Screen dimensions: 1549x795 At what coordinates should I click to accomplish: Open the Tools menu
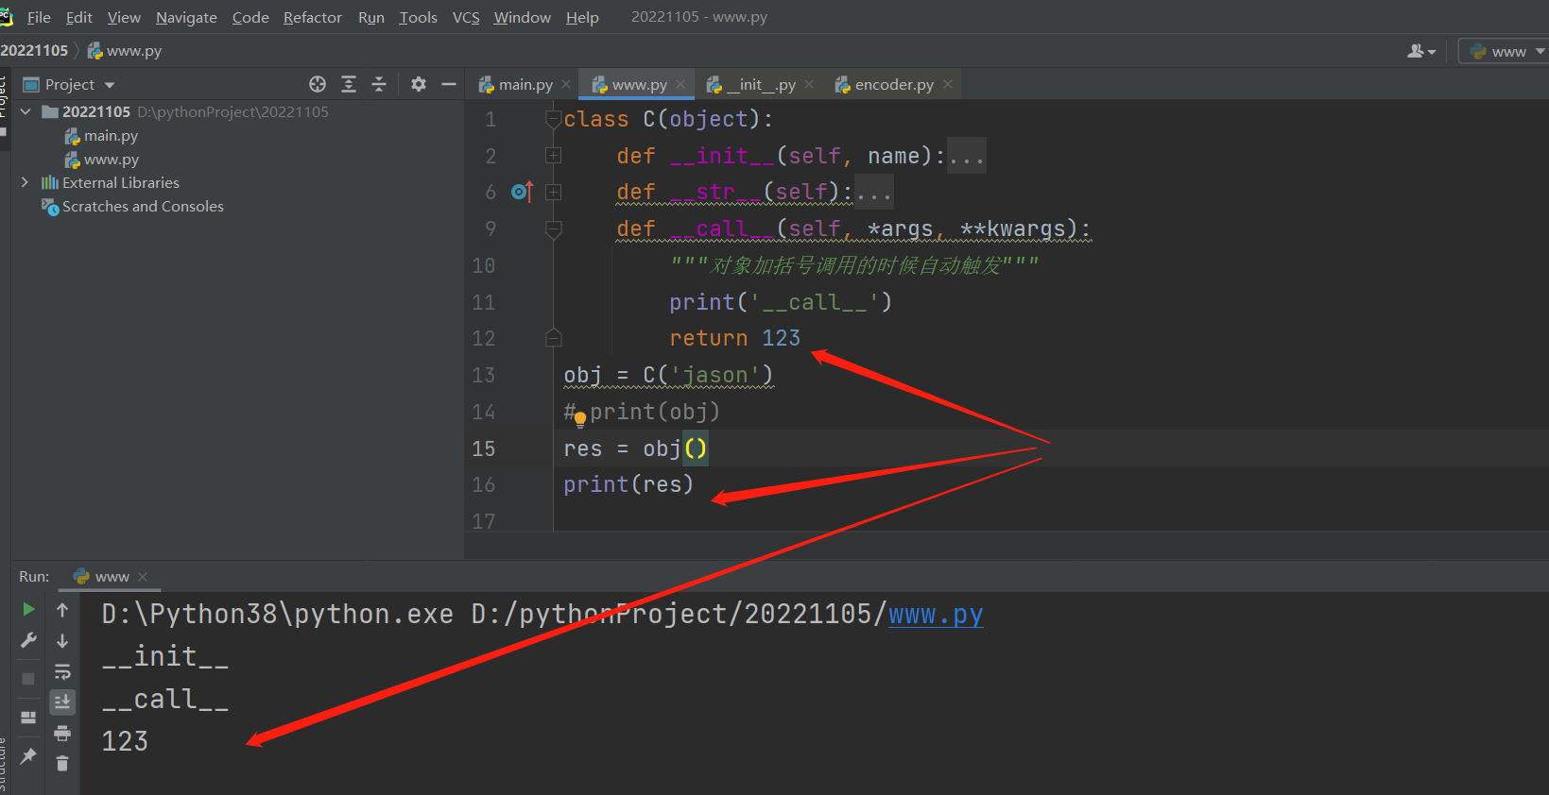418,17
